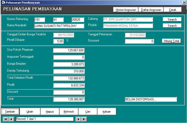Click Tanggal Cicilan Bunga Terakhir date field
Viewport: 187px width, 123px height.
pyautogui.click(x=63, y=35)
